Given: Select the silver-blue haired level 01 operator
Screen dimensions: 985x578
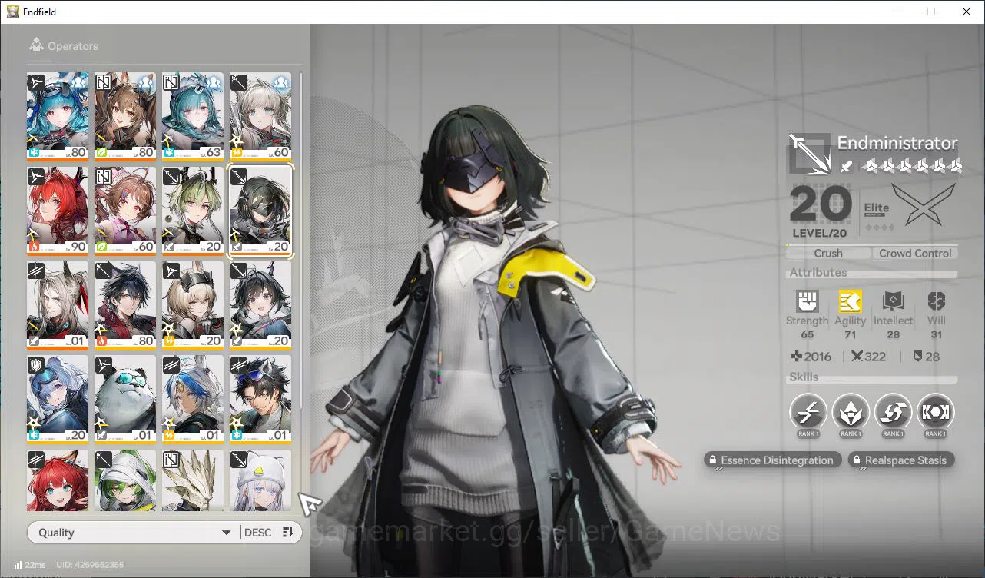Looking at the screenshot, I should (x=193, y=400).
